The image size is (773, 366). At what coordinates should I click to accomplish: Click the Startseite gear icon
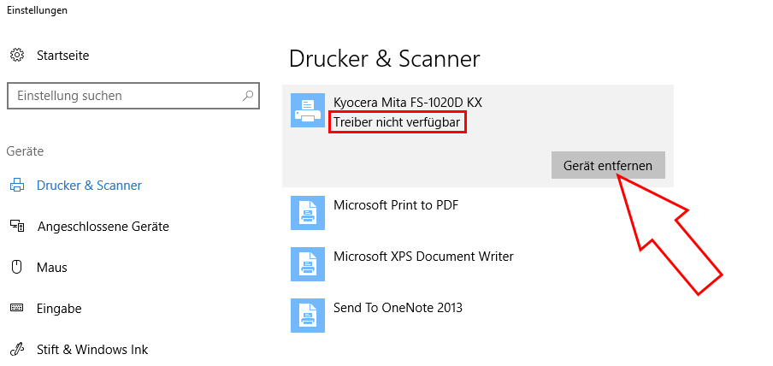(17, 56)
